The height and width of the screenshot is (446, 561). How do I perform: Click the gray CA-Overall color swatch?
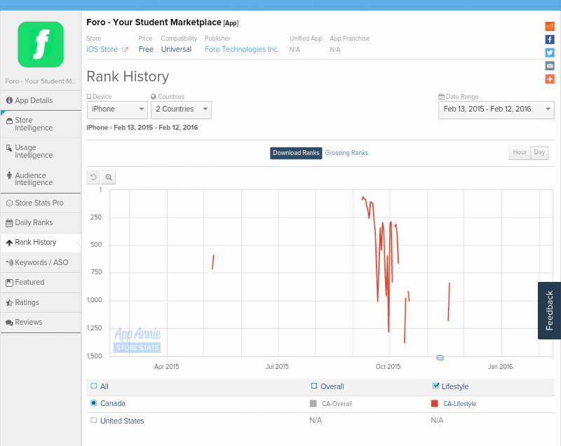313,403
